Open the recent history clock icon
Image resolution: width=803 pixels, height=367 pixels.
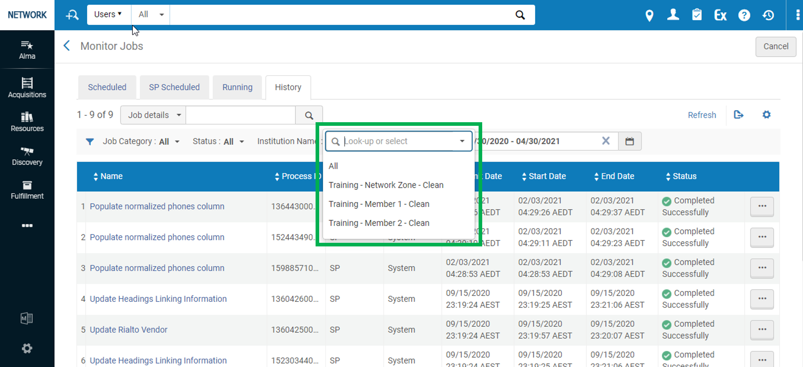click(768, 15)
